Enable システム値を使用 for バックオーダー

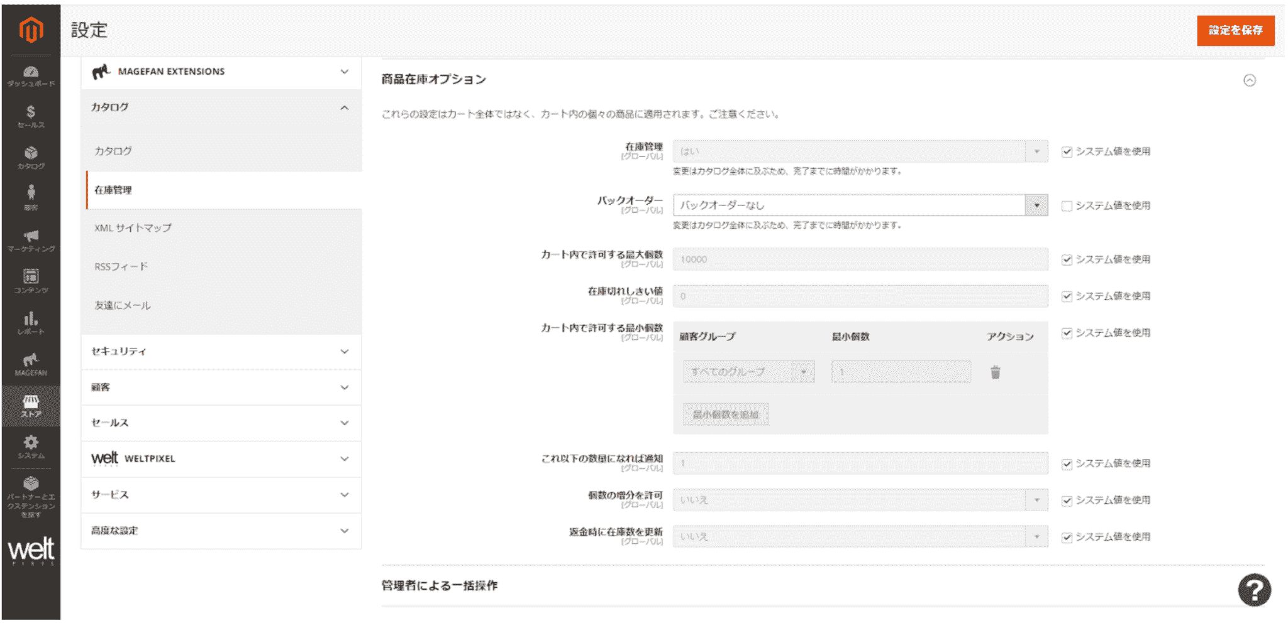point(1067,205)
